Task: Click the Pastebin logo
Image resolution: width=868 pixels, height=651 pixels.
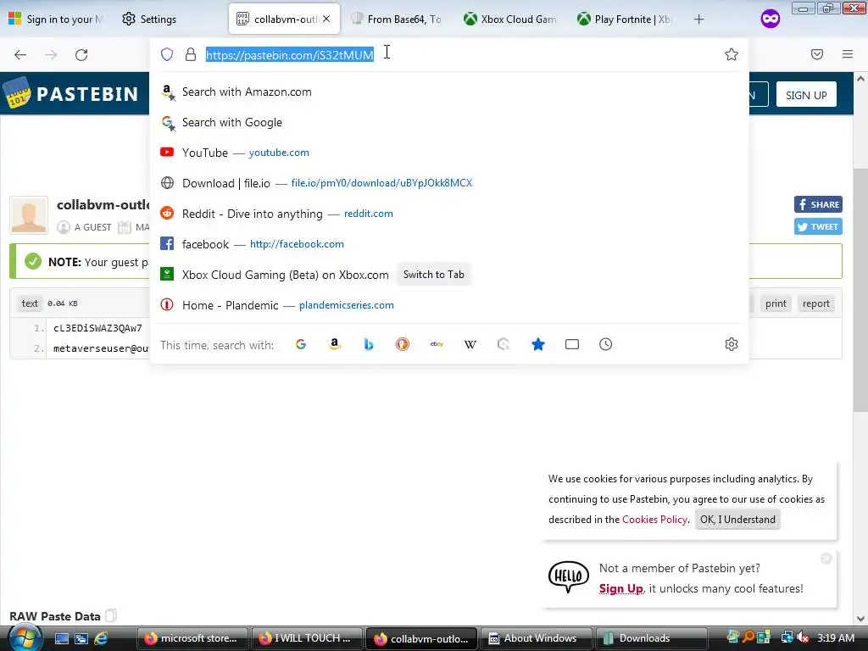Action: (70, 93)
